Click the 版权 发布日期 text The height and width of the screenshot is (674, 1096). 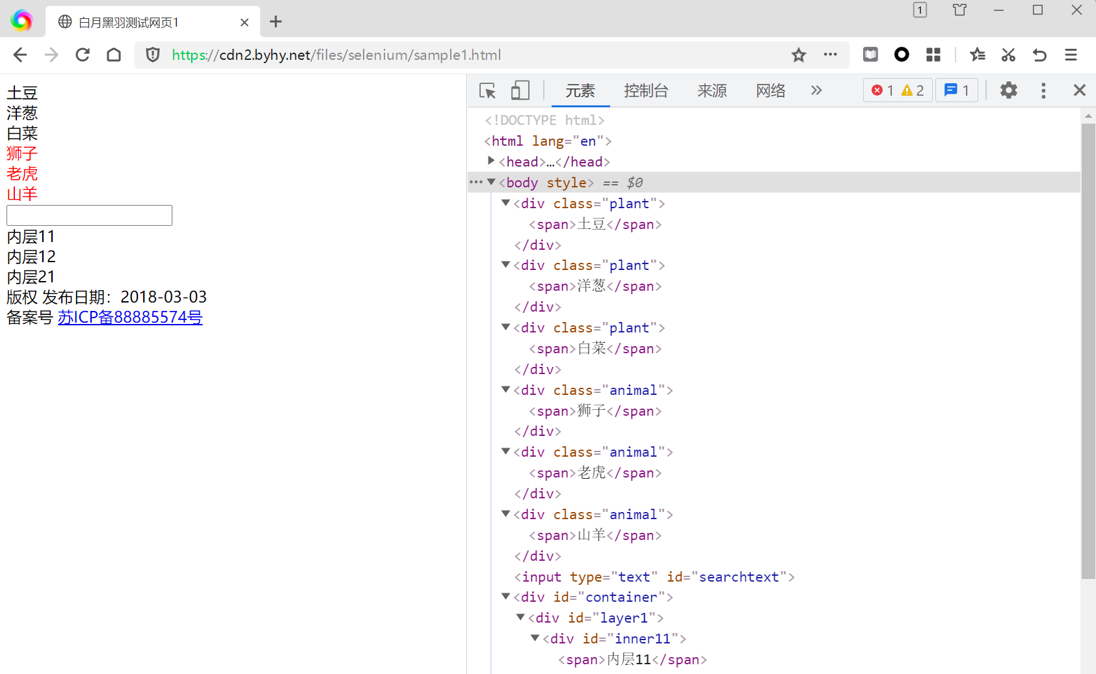[x=107, y=297]
